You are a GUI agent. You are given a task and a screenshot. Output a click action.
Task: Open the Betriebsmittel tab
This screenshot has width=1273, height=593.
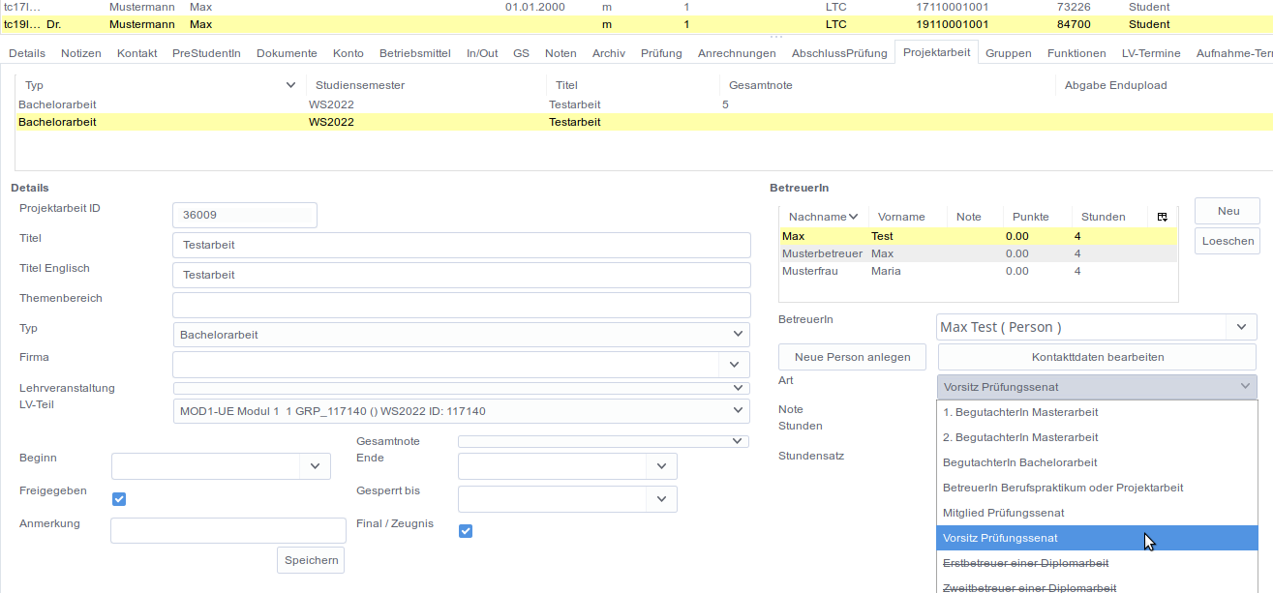pyautogui.click(x=414, y=53)
